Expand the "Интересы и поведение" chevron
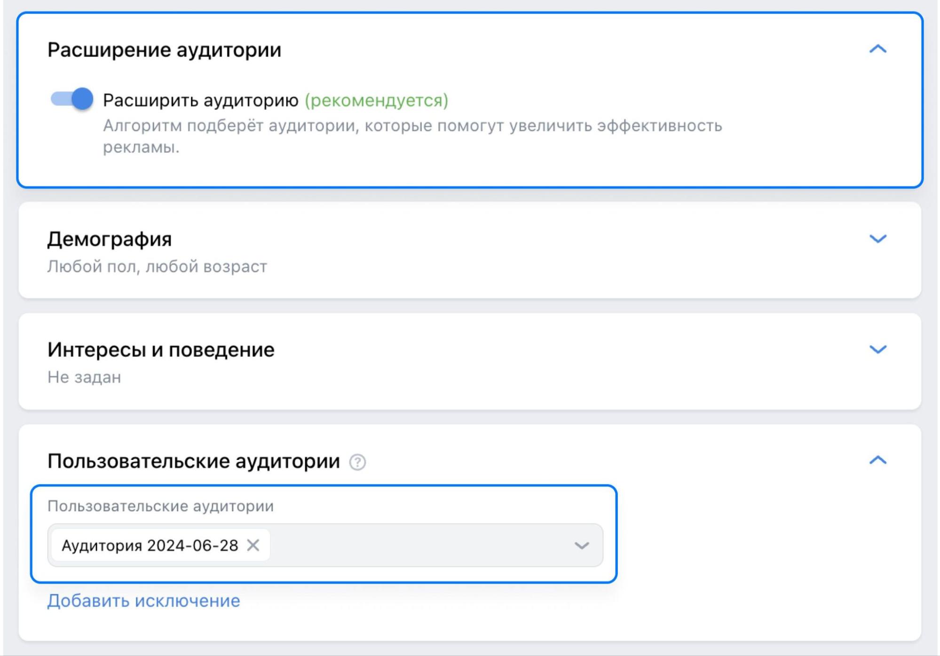Screen dimensions: 940x656 pyautogui.click(x=877, y=349)
